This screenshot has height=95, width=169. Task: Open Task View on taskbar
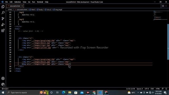point(57,93)
